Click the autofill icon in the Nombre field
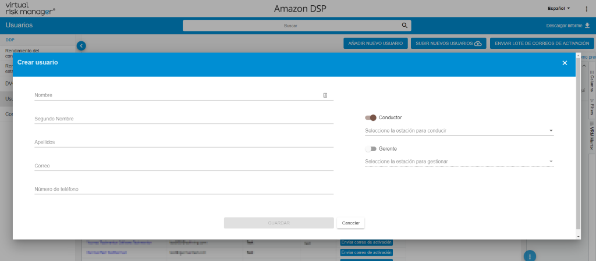596x261 pixels. [325, 95]
